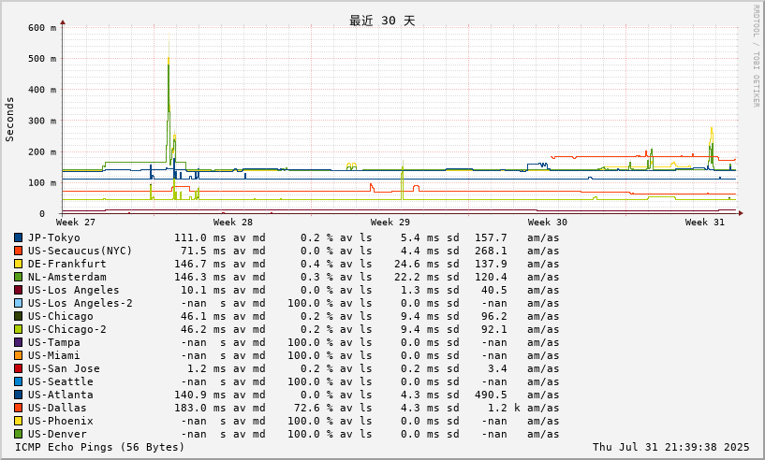The width and height of the screenshot is (765, 460).
Task: Click the 'US-San Jose' legend label
Action: point(64,369)
